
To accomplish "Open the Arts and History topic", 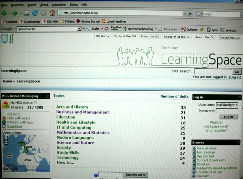I will 72,107.
